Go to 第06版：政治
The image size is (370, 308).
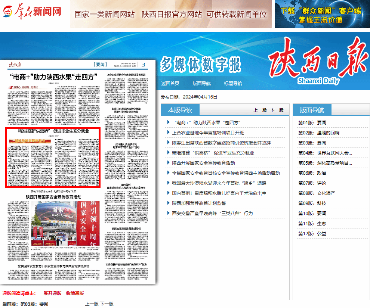point(312,173)
